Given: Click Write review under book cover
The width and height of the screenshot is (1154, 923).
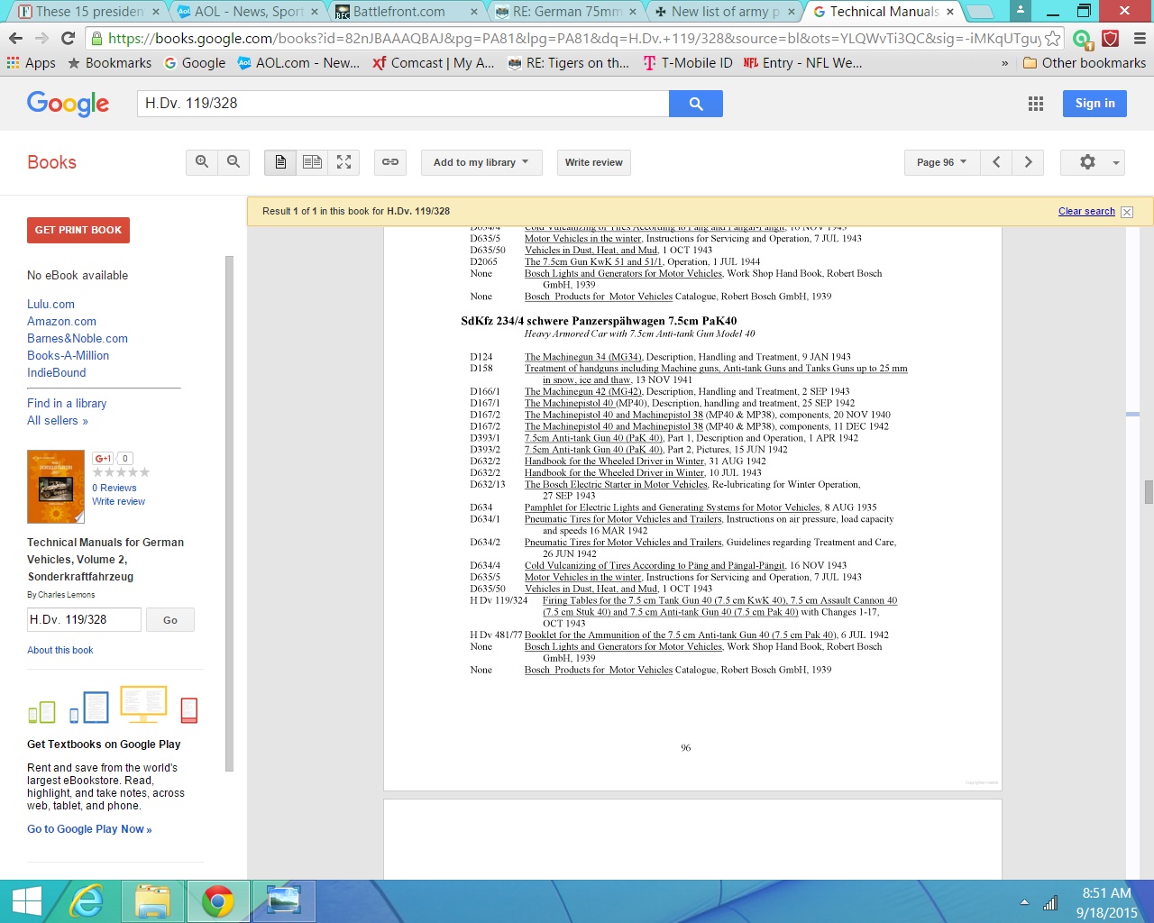Looking at the screenshot, I should coord(118,501).
